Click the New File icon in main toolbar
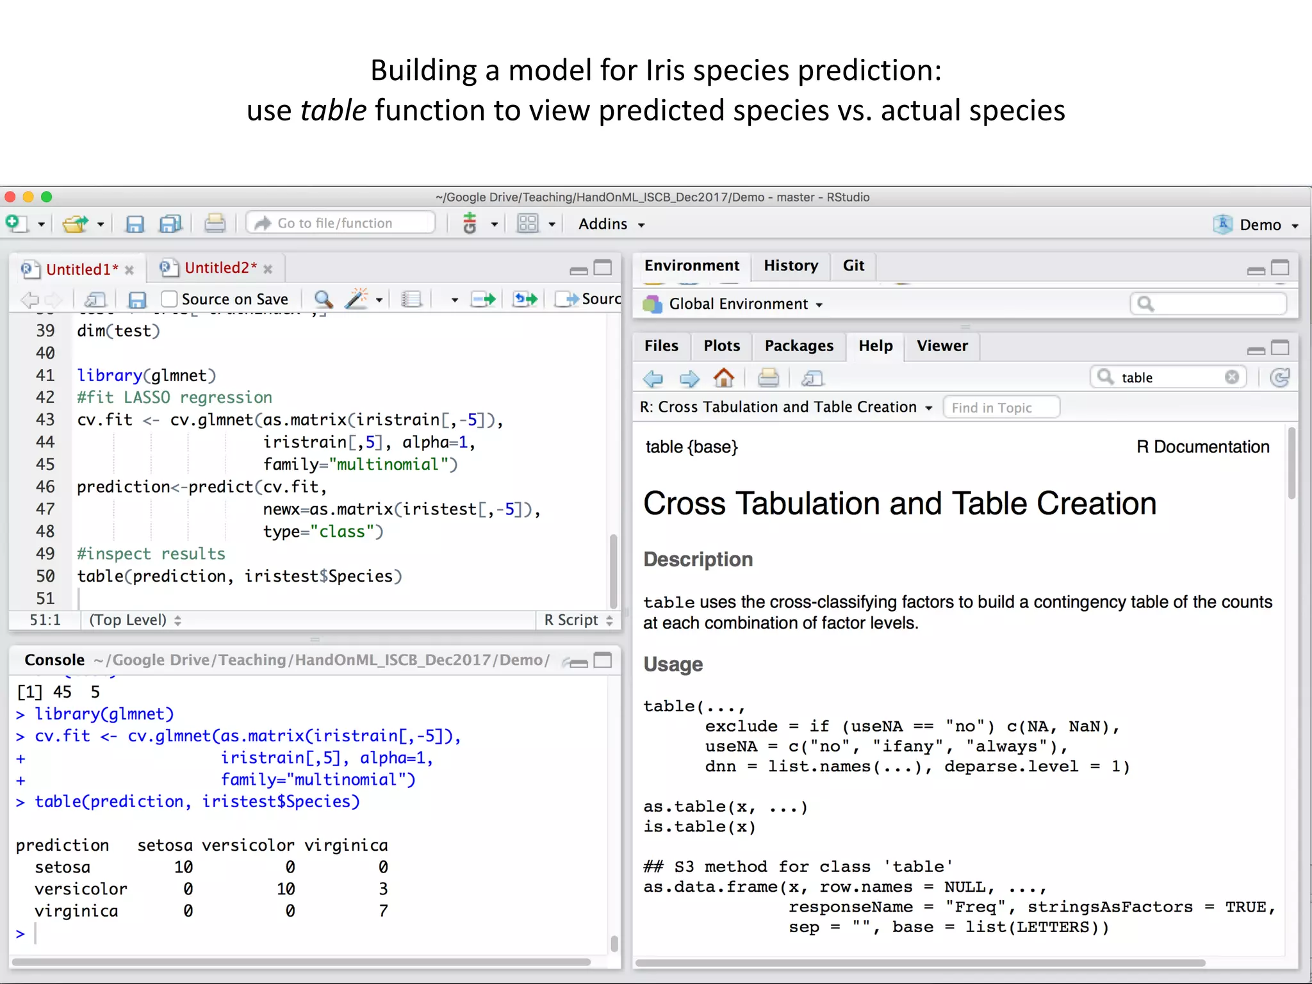1312x984 pixels. (x=16, y=224)
